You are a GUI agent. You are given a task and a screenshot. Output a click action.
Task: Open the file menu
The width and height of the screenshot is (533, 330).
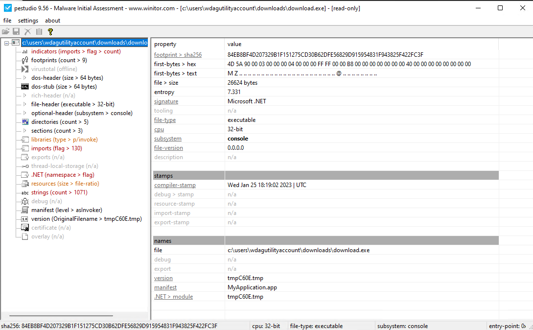tap(7, 21)
